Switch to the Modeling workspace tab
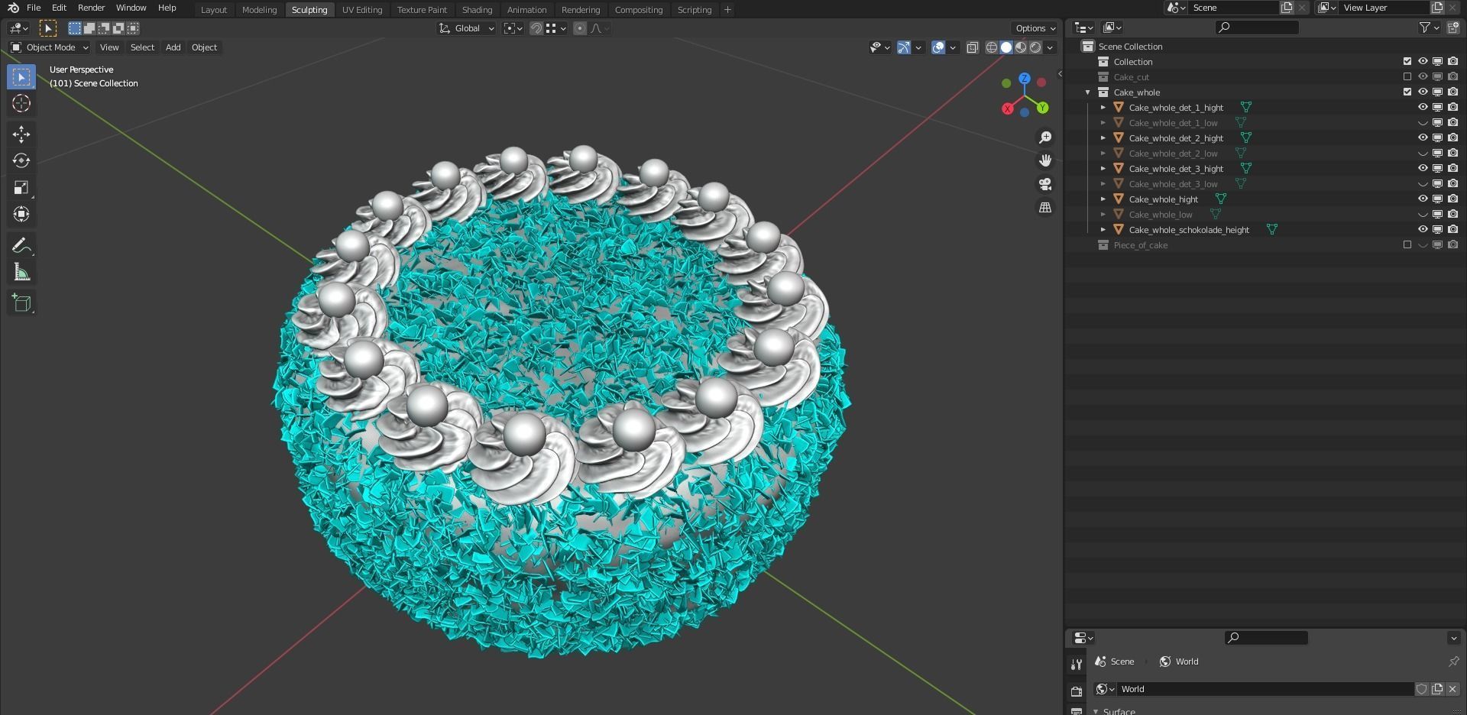 [x=259, y=10]
